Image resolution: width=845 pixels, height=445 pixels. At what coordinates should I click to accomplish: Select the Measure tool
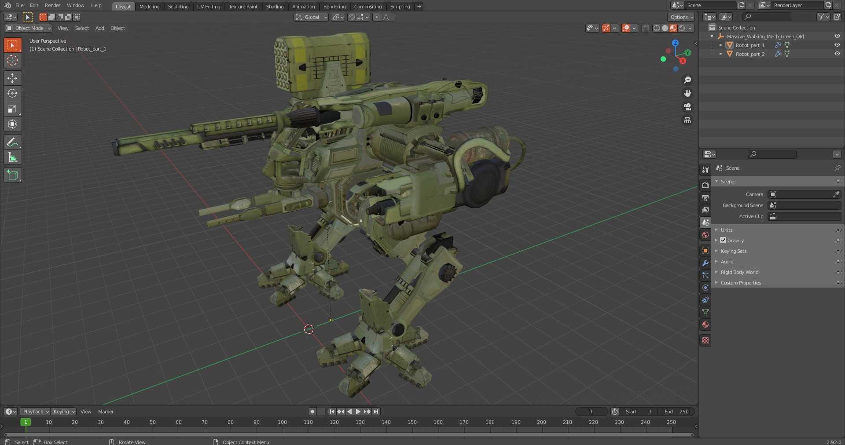[12, 157]
